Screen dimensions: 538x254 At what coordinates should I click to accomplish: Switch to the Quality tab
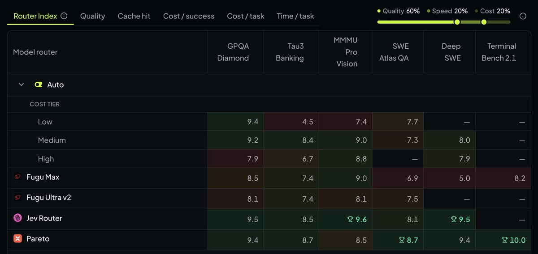click(92, 16)
